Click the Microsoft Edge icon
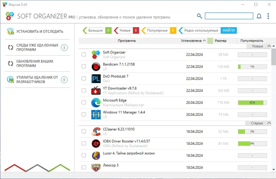 pos(96,102)
